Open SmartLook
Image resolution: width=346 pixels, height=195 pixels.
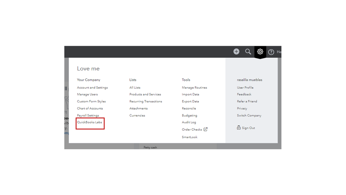[x=189, y=137]
